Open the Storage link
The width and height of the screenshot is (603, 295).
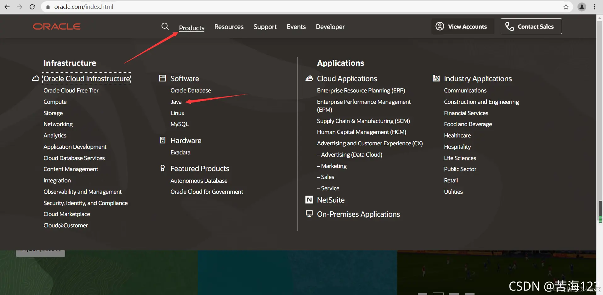[x=53, y=113]
